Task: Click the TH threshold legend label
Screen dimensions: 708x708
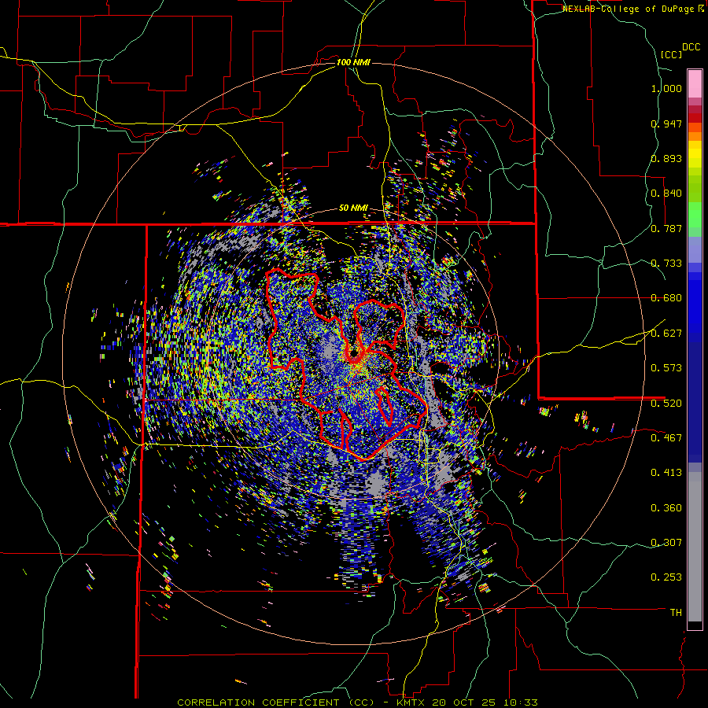Action: coord(676,613)
